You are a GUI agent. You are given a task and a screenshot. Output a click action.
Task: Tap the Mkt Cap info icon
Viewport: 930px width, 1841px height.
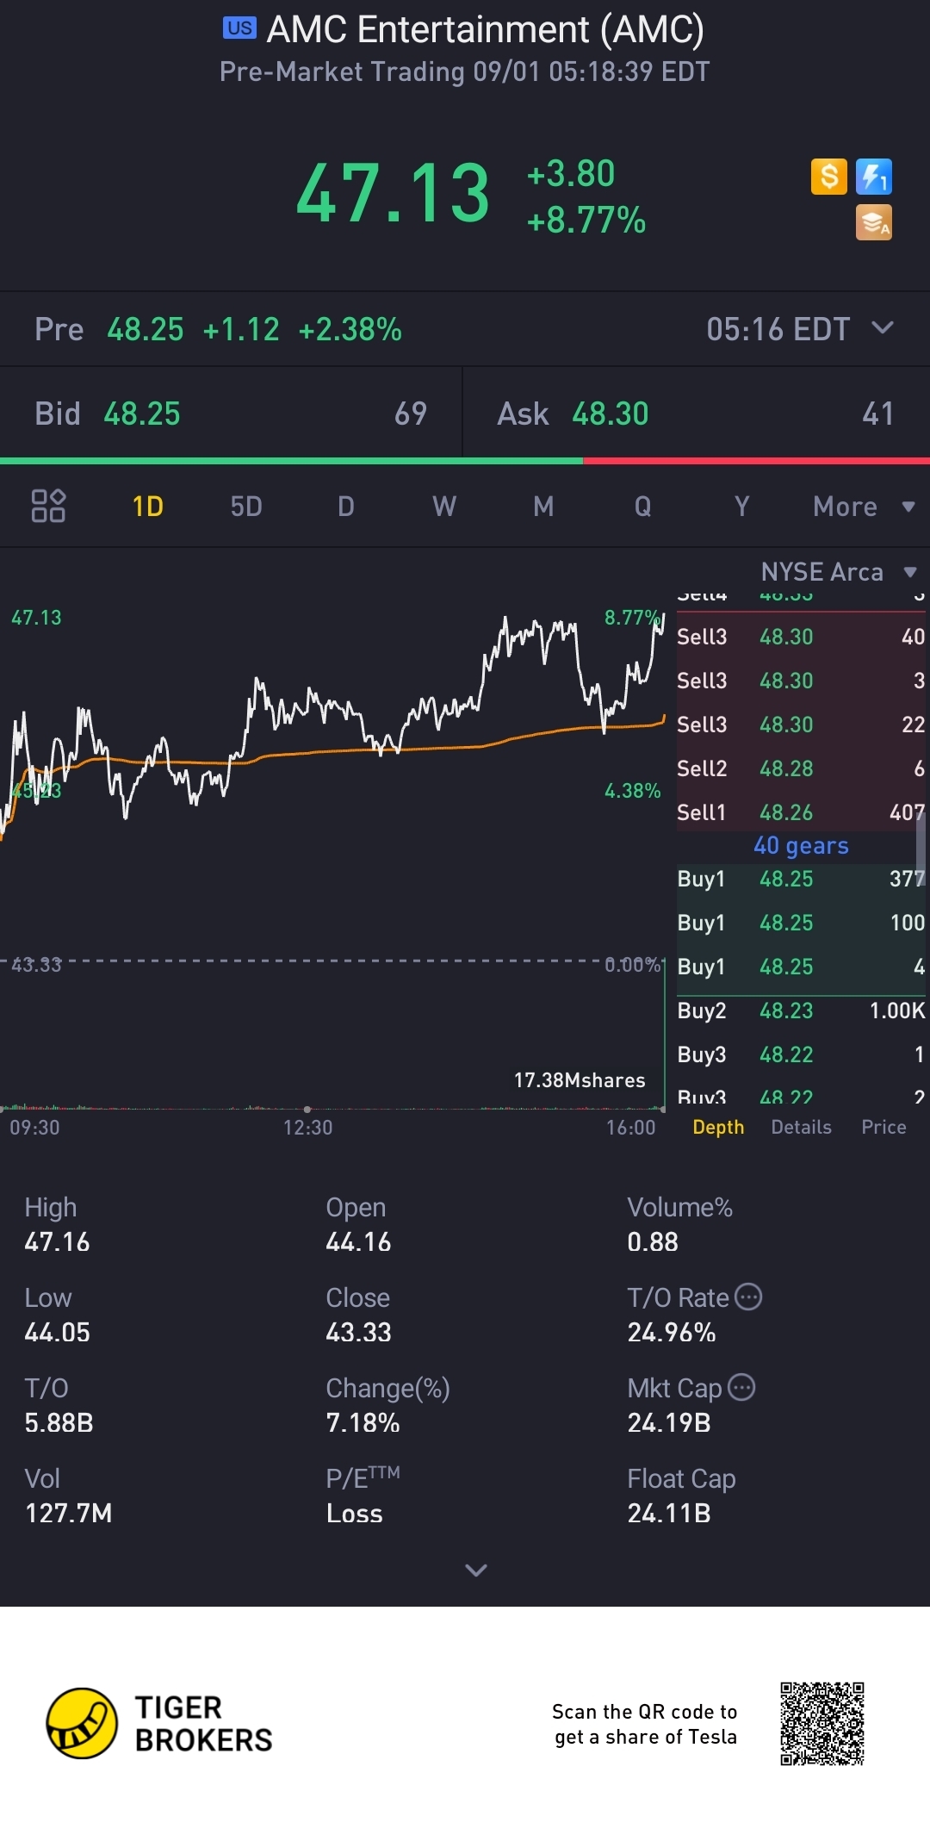coord(741,1387)
